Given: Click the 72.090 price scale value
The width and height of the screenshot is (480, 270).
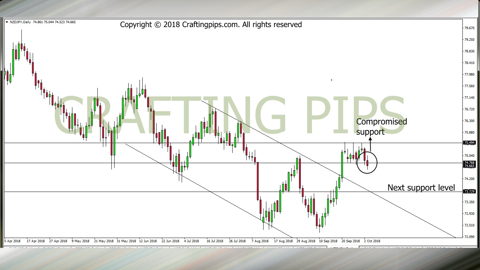Looking at the screenshot, I should click(469, 237).
